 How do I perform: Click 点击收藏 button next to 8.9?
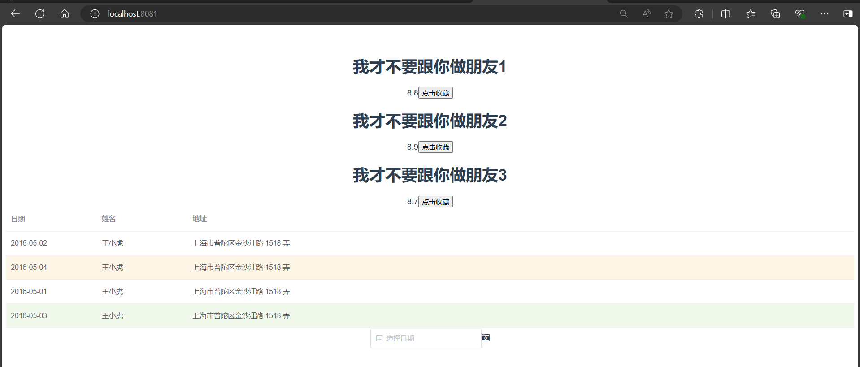coord(435,147)
